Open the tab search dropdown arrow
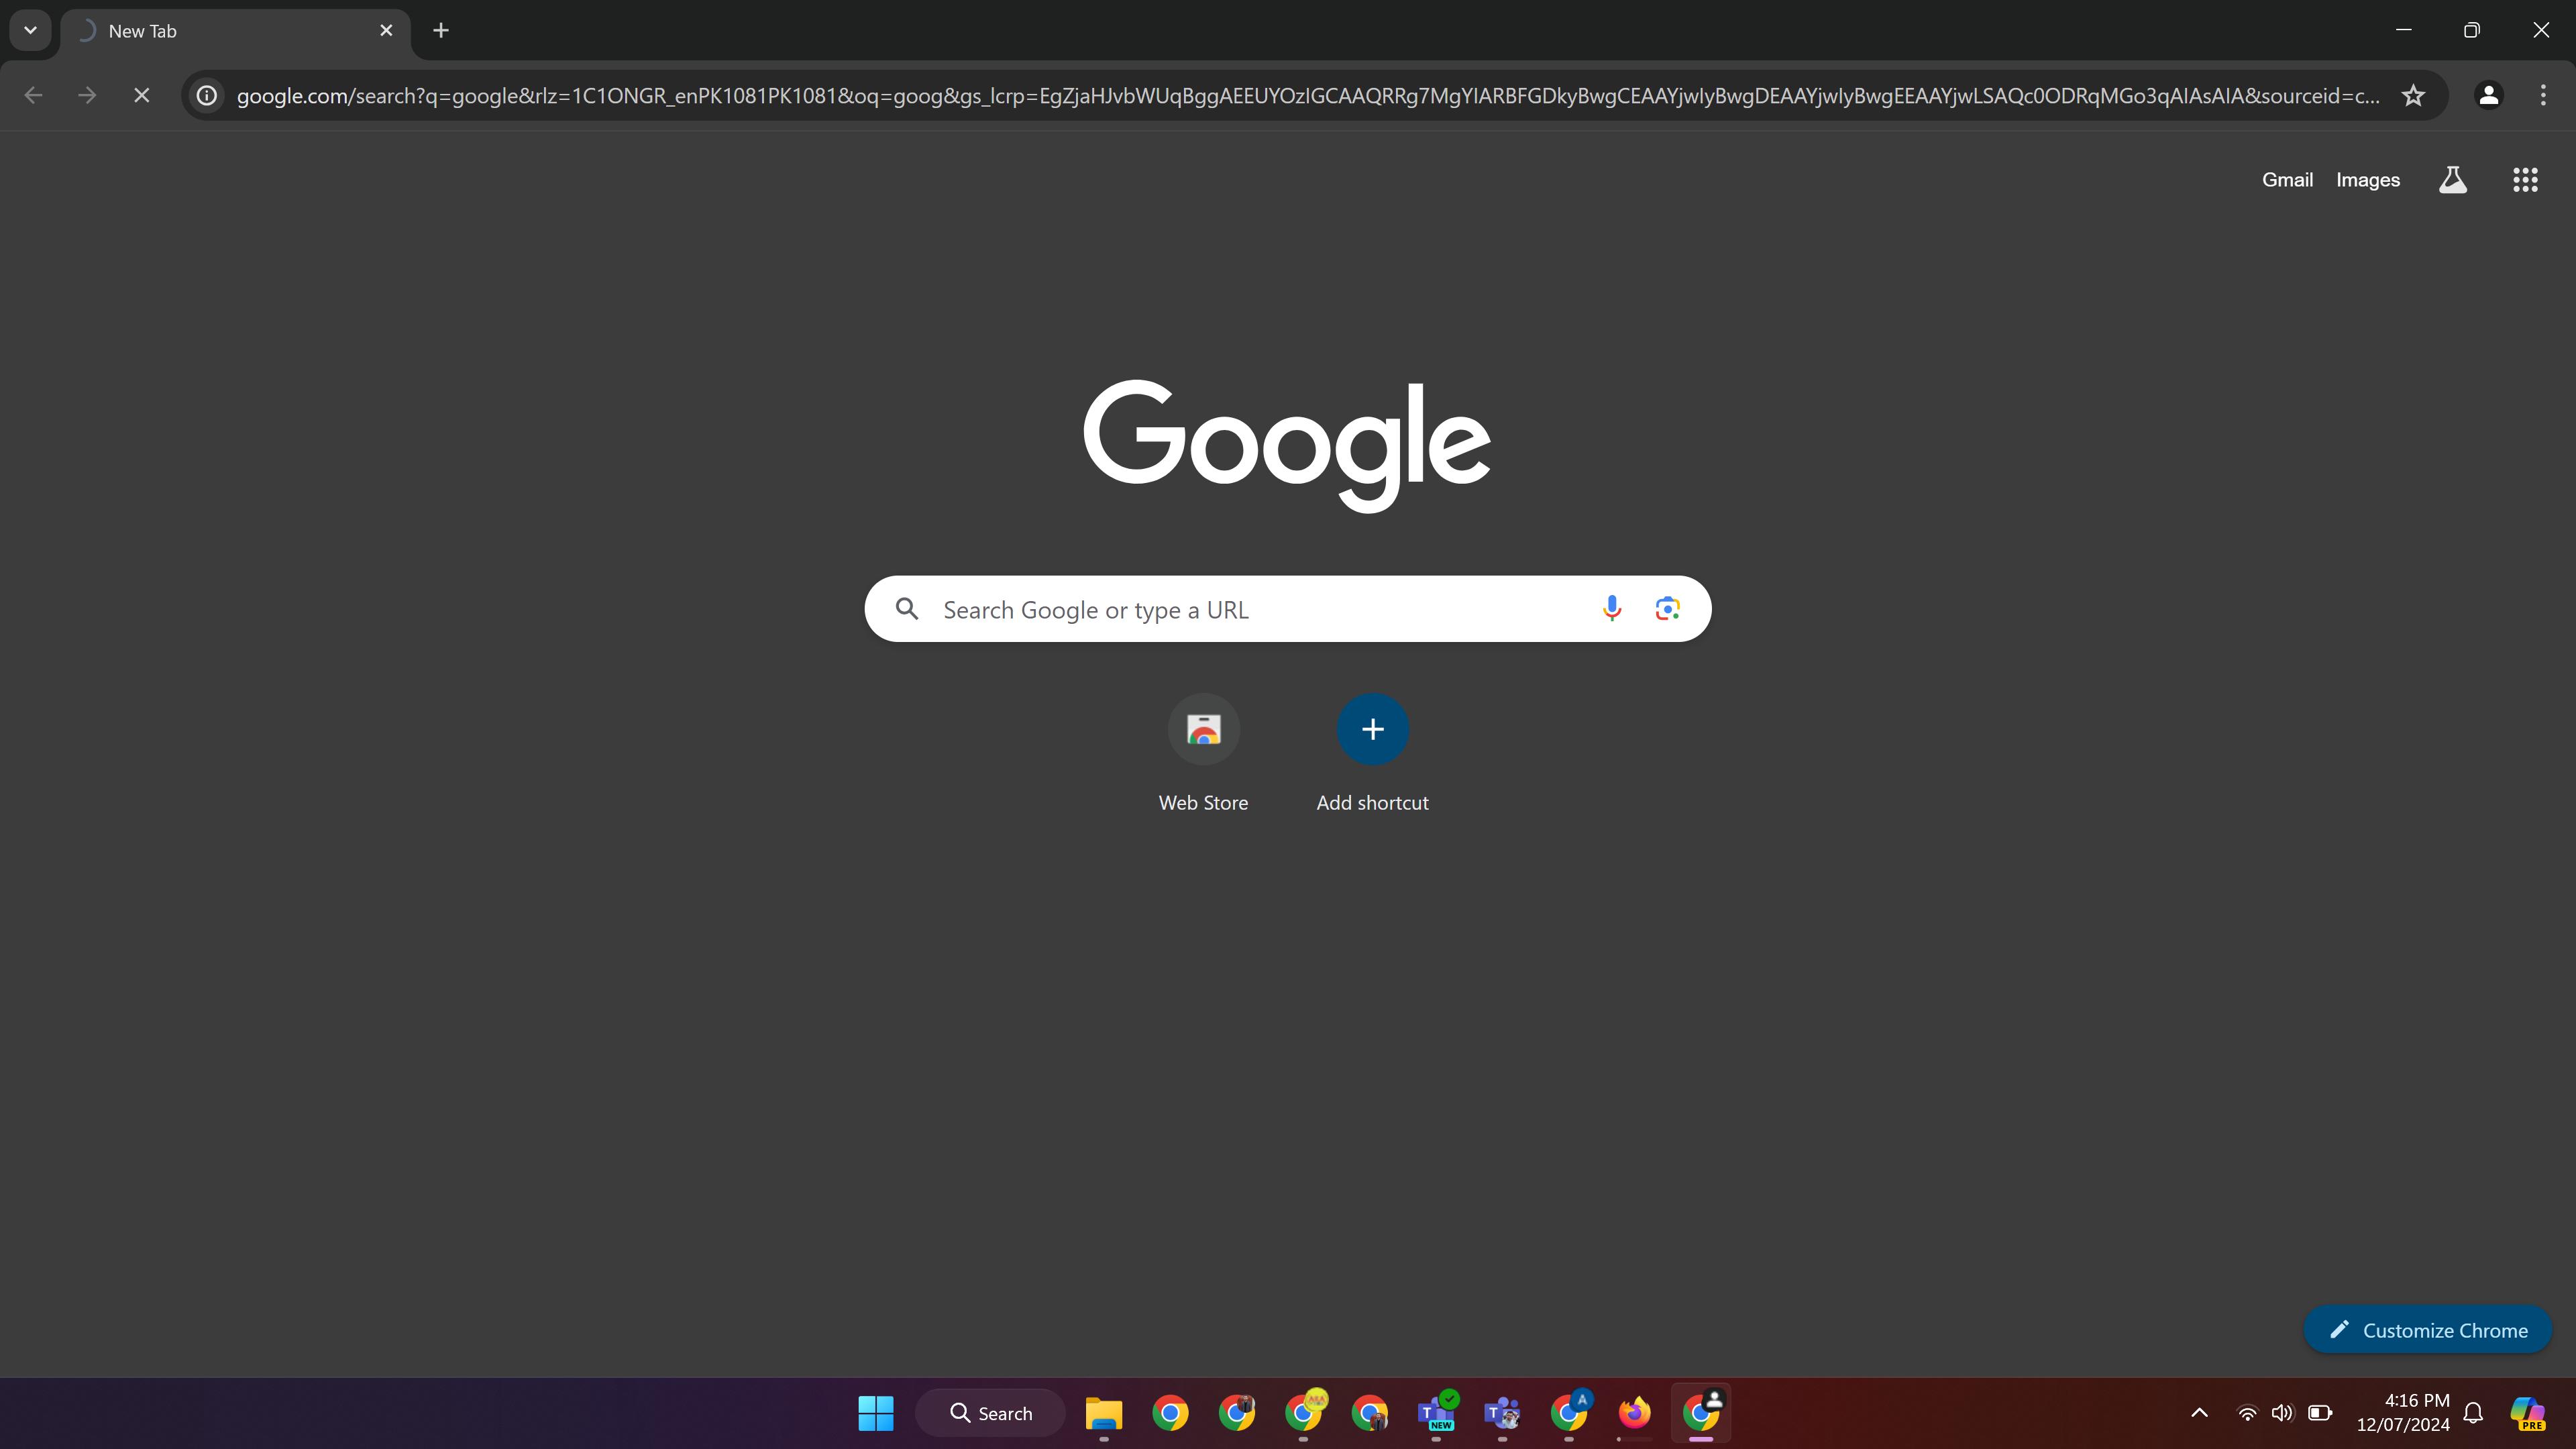Viewport: 2576px width, 1449px height. click(30, 30)
